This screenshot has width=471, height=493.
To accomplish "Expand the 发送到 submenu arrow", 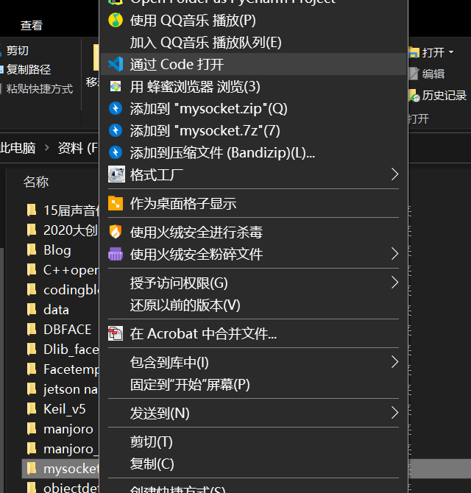I will click(394, 413).
